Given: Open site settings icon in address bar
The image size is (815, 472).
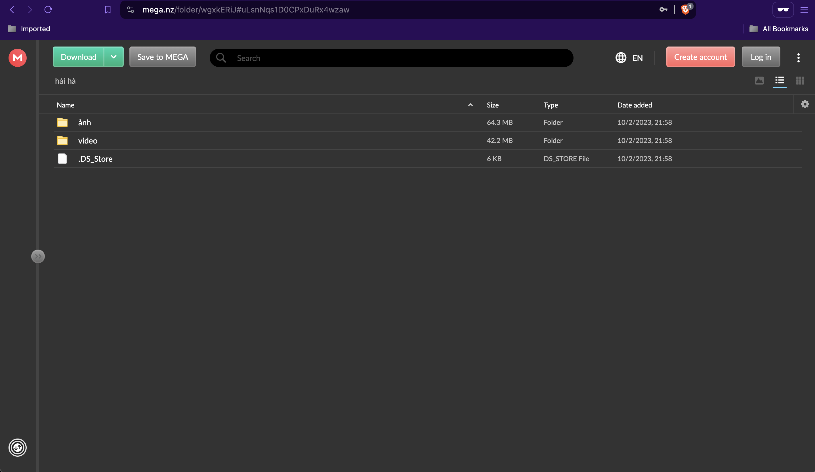Looking at the screenshot, I should coord(130,10).
